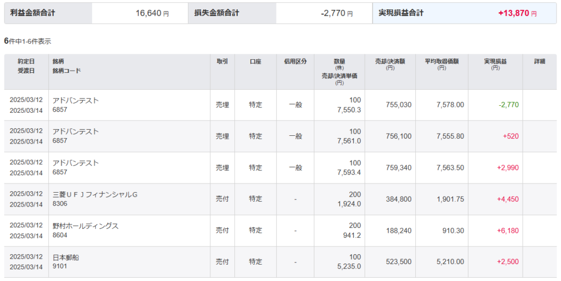Click the 銘柄 銘柄コード column header

(x=67, y=66)
